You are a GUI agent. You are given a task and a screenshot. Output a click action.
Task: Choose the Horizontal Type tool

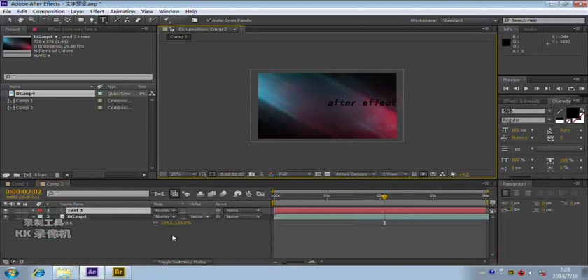tap(104, 20)
